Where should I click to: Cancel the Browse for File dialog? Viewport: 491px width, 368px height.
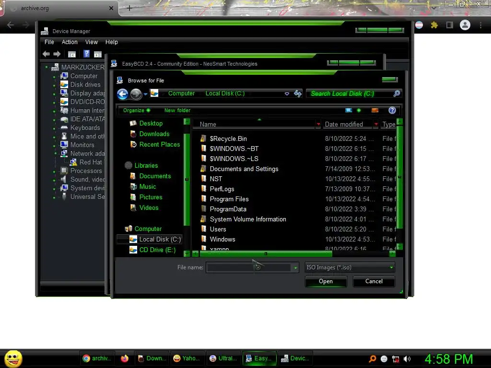[374, 281]
